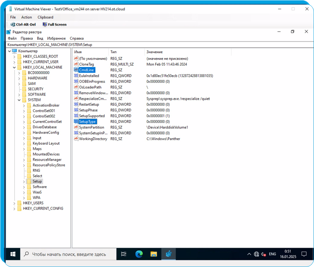Select the RespecializeCm... value
The width and height of the screenshot is (314, 267).
coord(93,98)
